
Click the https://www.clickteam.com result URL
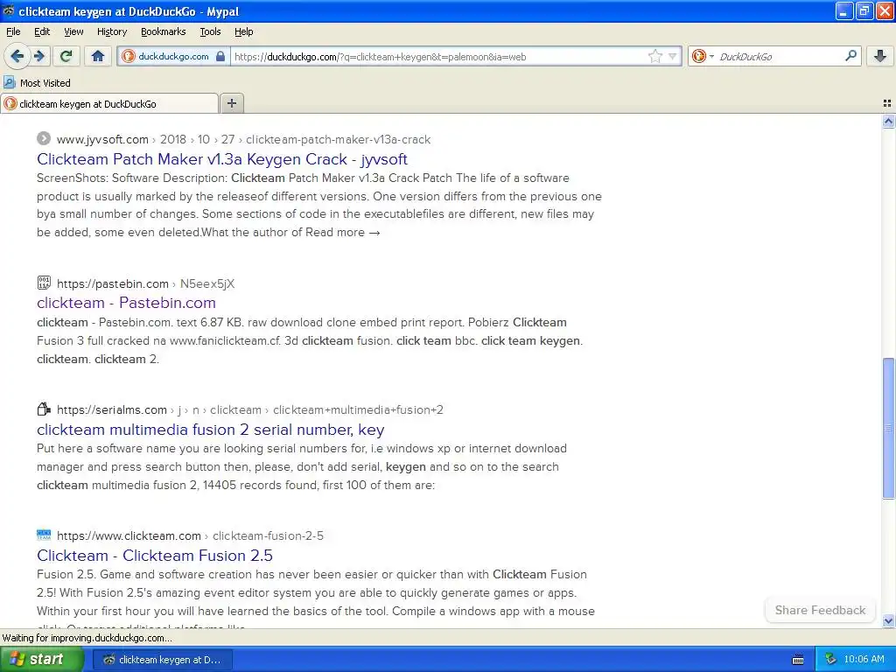pos(129,536)
